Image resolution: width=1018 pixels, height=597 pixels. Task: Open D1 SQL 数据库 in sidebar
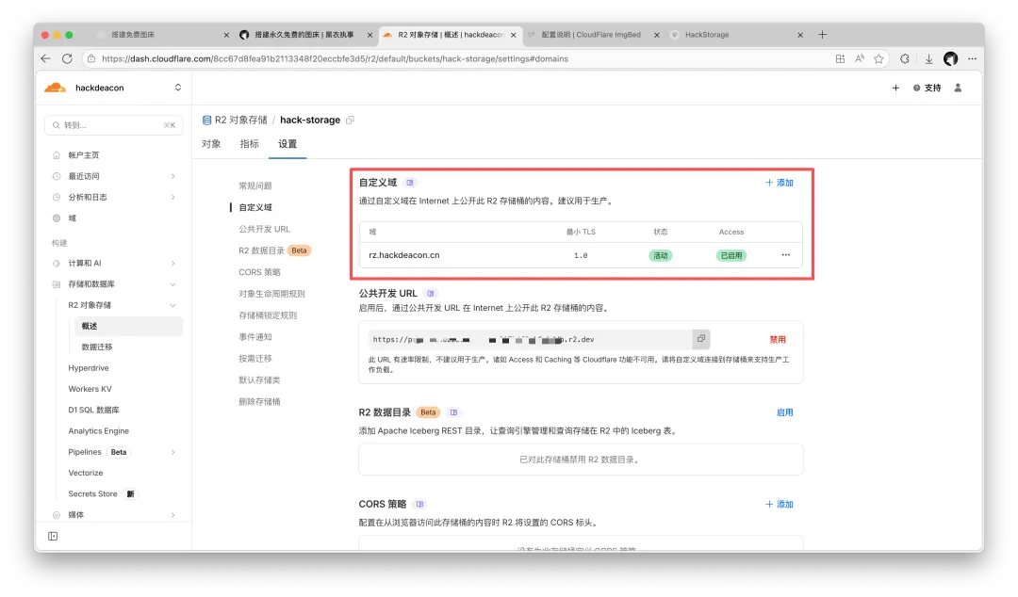click(x=93, y=411)
